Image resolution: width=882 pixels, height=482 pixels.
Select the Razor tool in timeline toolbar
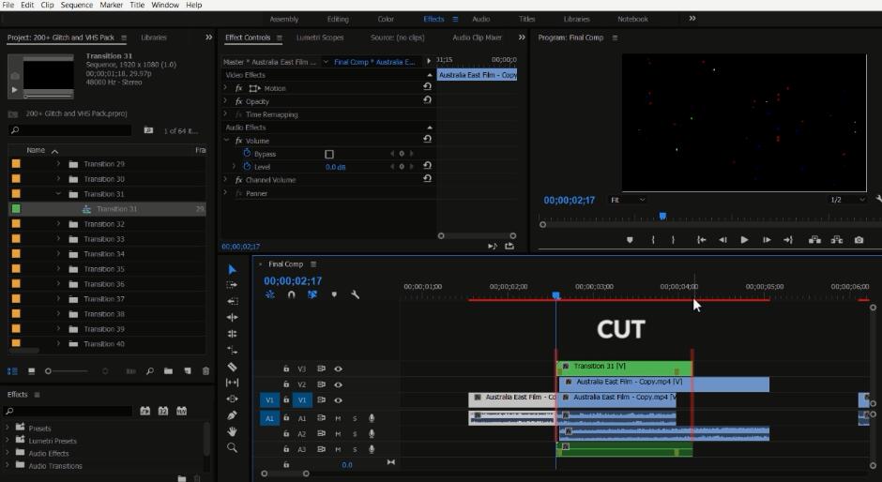(233, 367)
